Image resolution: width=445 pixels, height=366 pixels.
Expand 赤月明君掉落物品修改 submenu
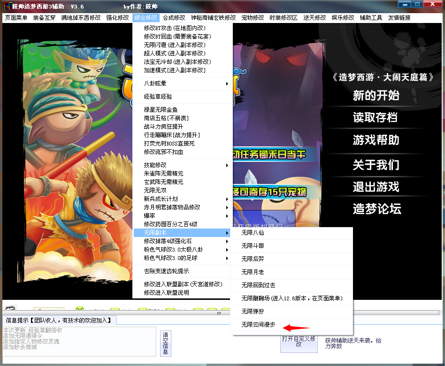pos(182,207)
